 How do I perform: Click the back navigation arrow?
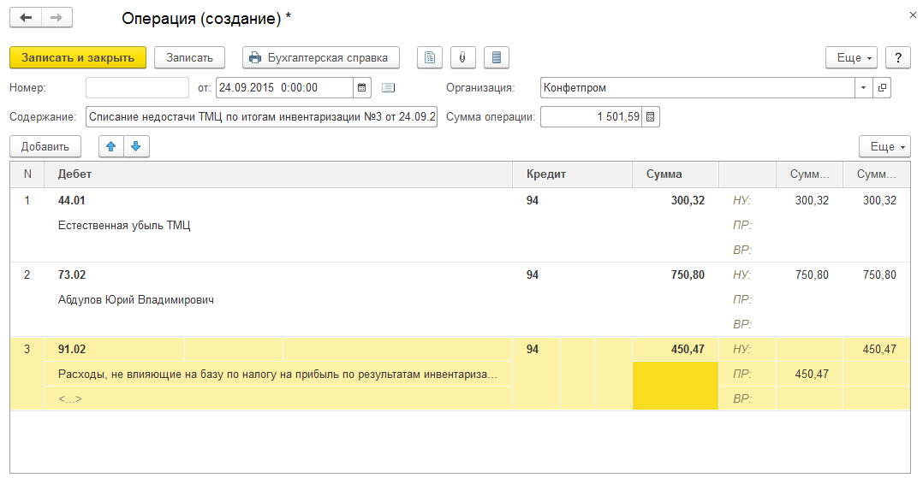pyautogui.click(x=26, y=18)
